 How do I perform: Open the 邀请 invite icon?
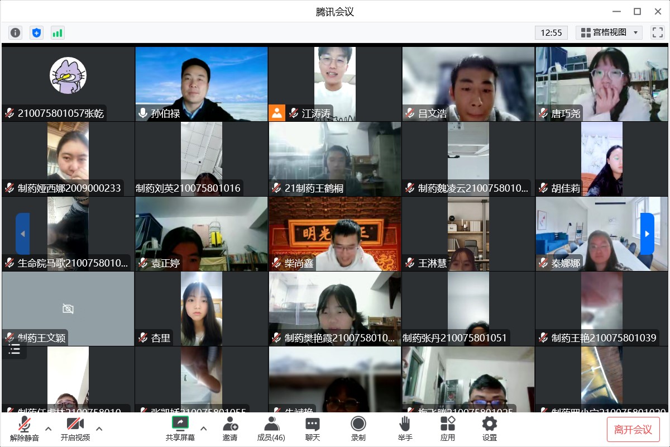230,429
